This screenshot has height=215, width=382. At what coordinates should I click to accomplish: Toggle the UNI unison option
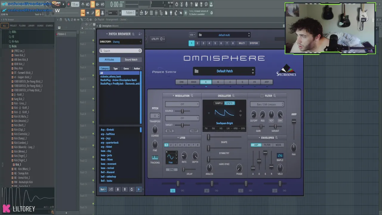pos(228,129)
